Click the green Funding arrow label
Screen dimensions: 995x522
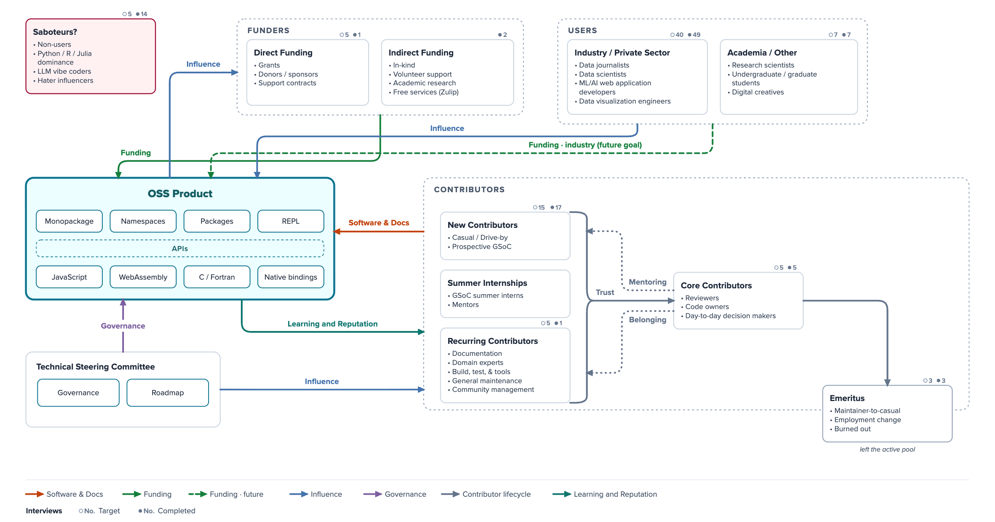coord(136,153)
